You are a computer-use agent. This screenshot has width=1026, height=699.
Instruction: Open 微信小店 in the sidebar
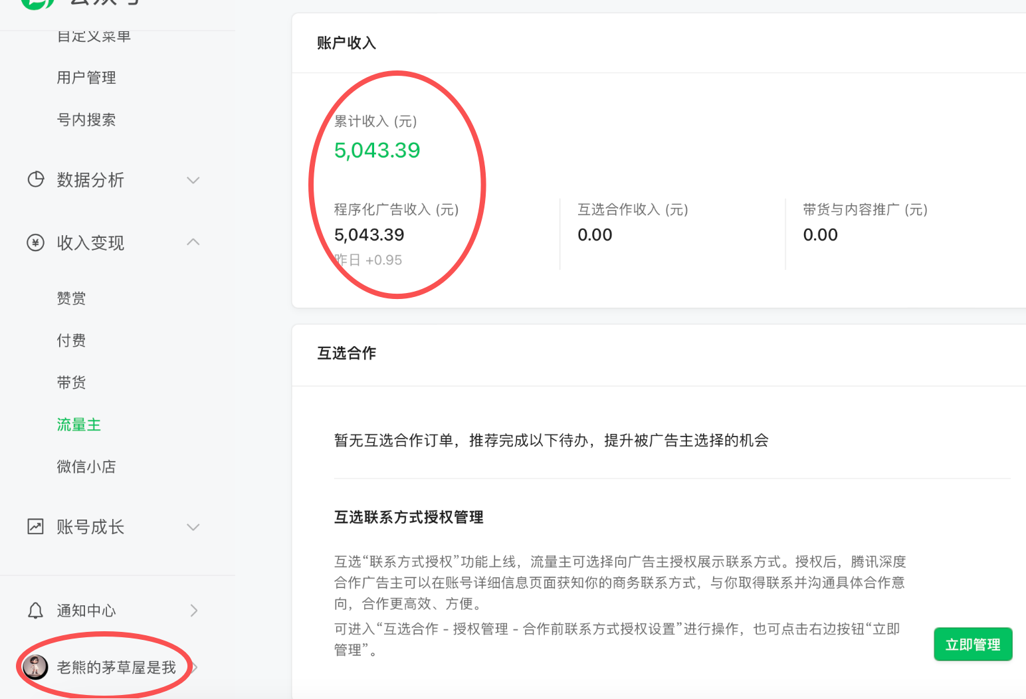pyautogui.click(x=86, y=467)
